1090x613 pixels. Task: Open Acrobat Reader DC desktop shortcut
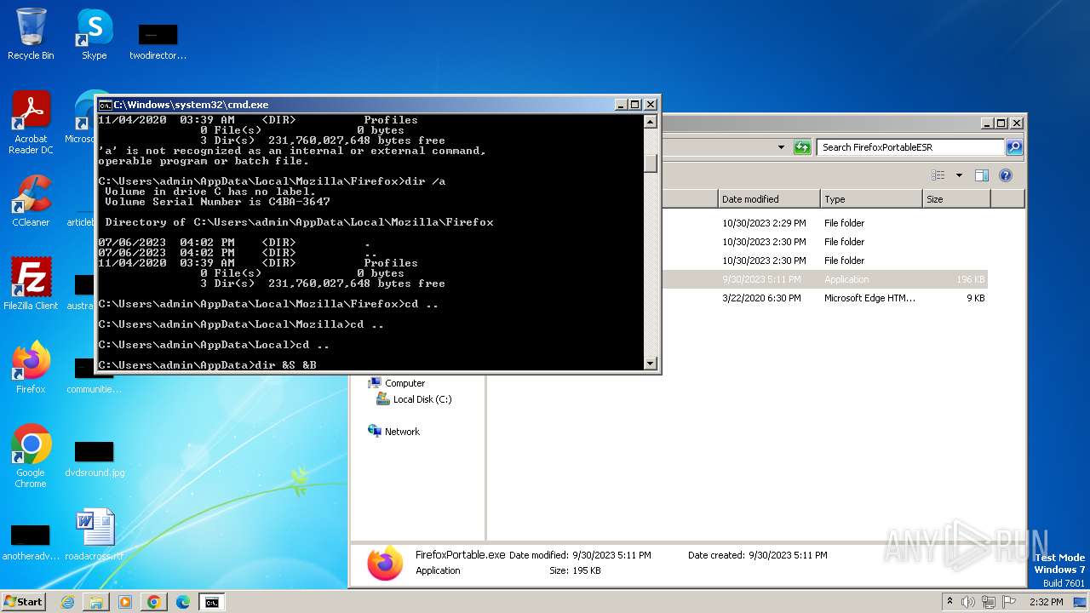31,123
